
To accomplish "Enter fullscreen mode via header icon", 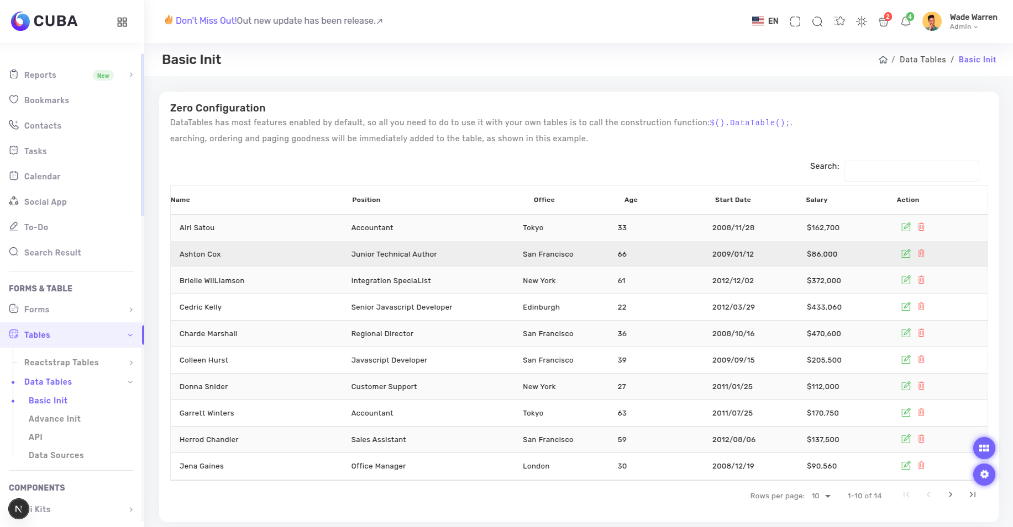I will point(795,22).
